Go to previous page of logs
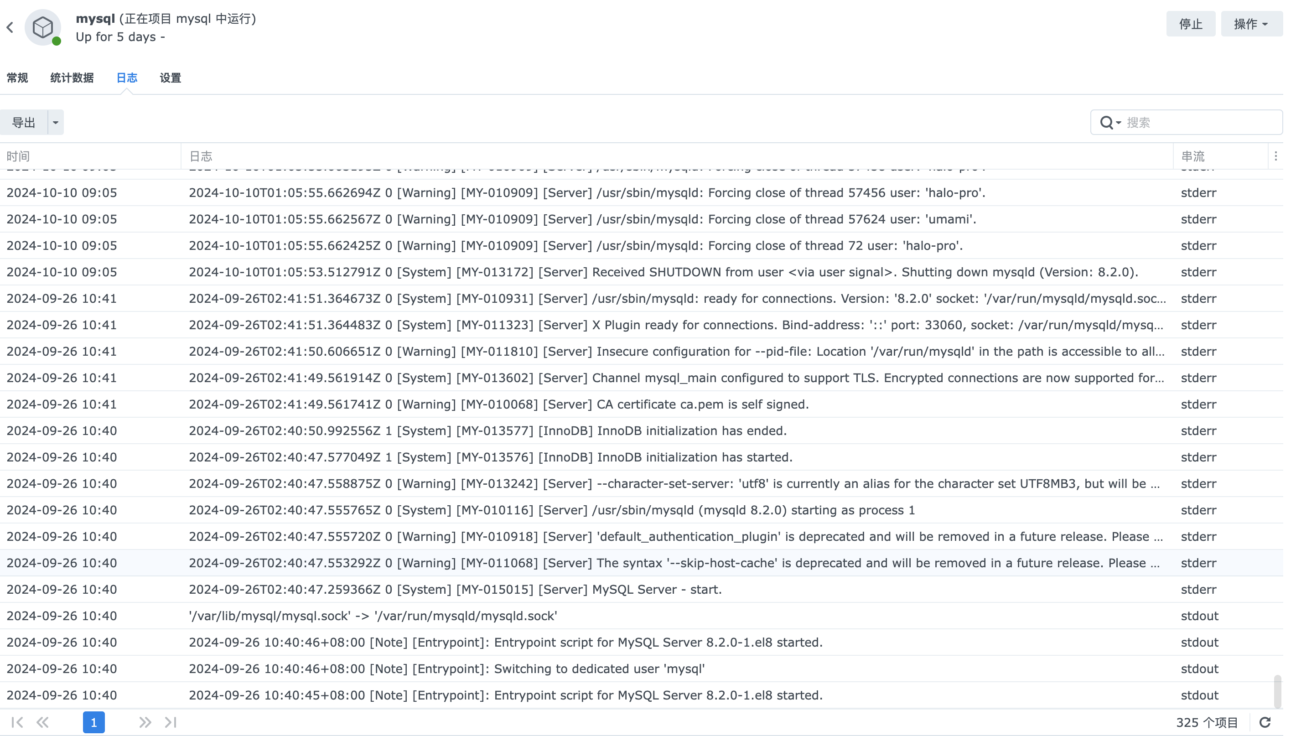1296x736 pixels. 42,722
